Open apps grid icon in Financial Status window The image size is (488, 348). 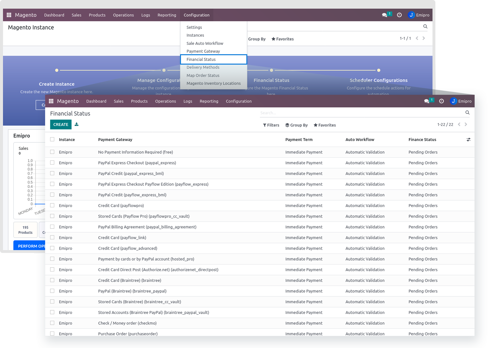coord(51,101)
